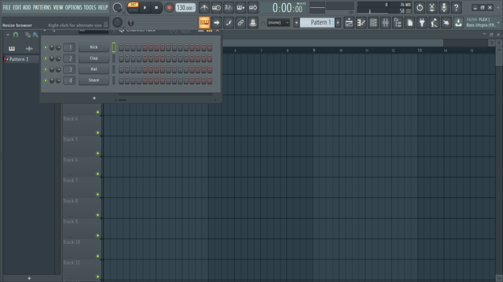The image size is (503, 282).
Task: Mute the Hat channel green light
Action: click(45, 69)
